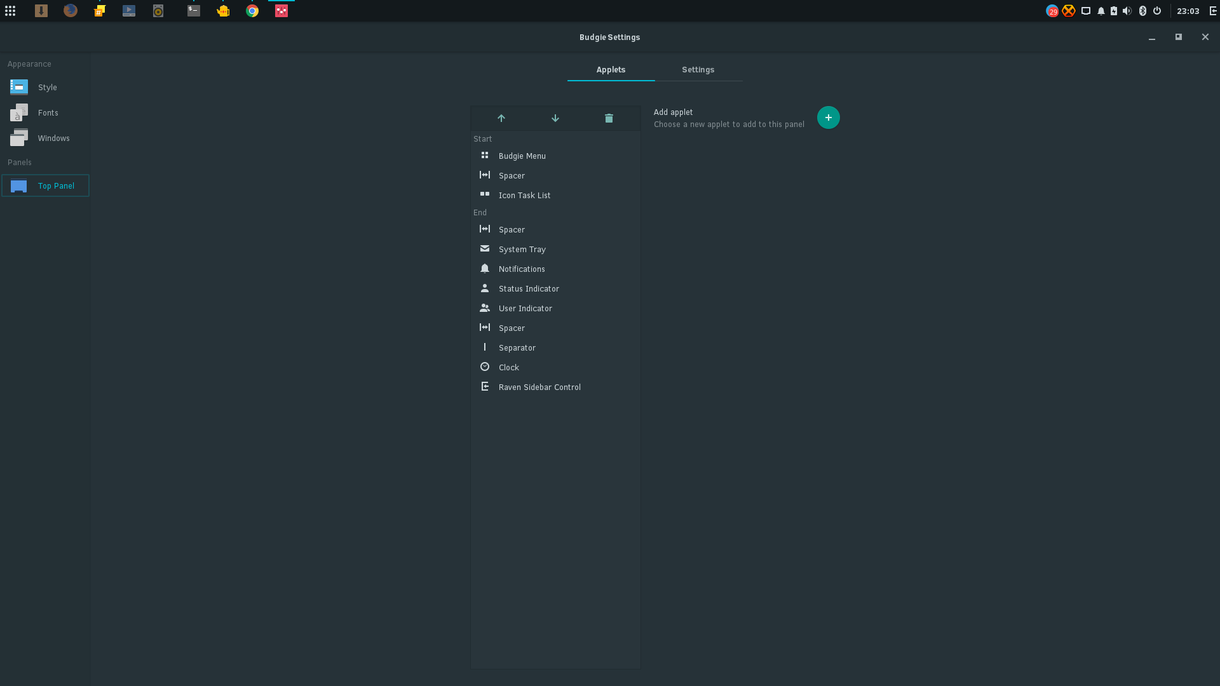Check the battery status indicator
Viewport: 1220px width, 686px height.
[x=1114, y=11]
